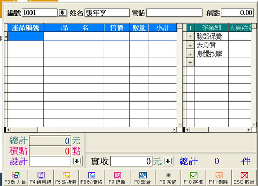Click 作業別 grid vertical scrollbar up arrow
This screenshot has height=186, width=258.
click(254, 26)
